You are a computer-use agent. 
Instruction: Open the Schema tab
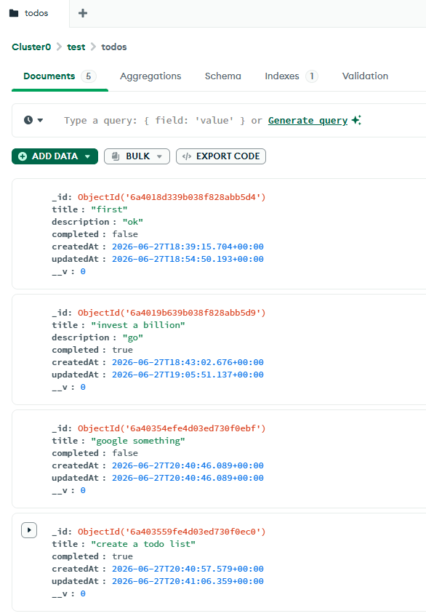coord(222,76)
